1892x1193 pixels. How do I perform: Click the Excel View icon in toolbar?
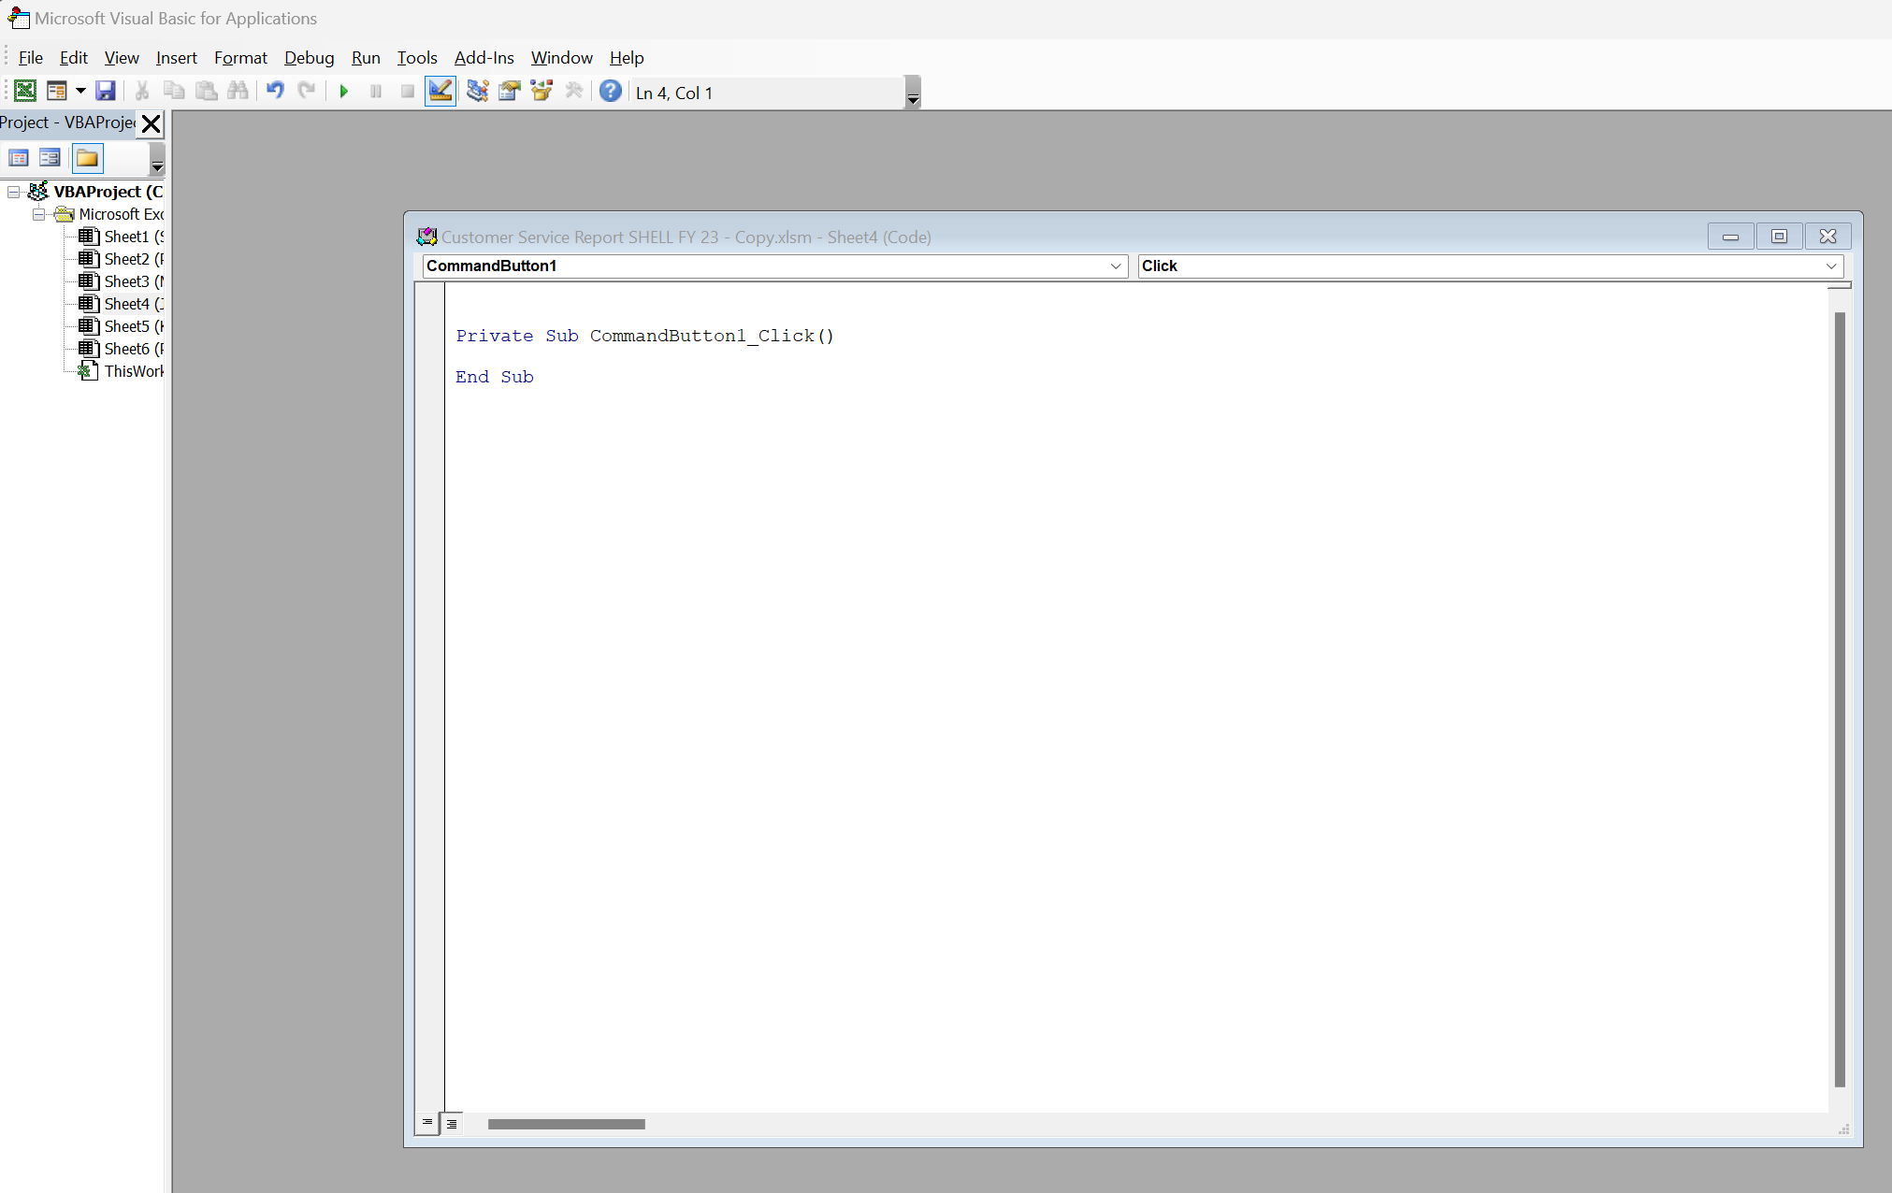point(24,92)
